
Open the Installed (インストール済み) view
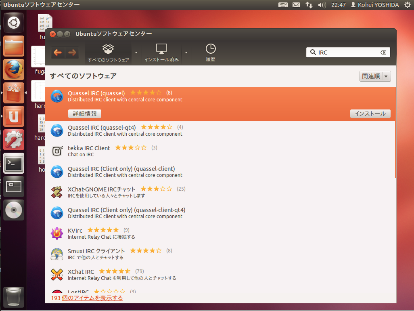point(161,53)
